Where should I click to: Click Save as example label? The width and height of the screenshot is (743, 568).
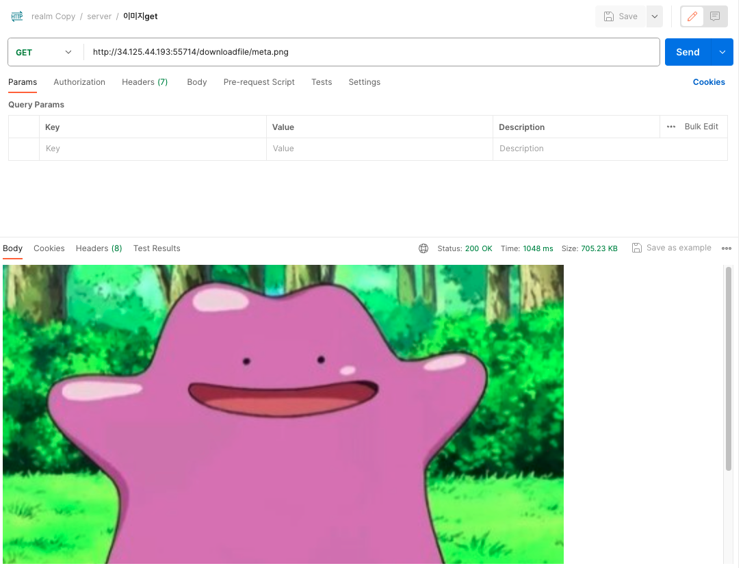(679, 248)
